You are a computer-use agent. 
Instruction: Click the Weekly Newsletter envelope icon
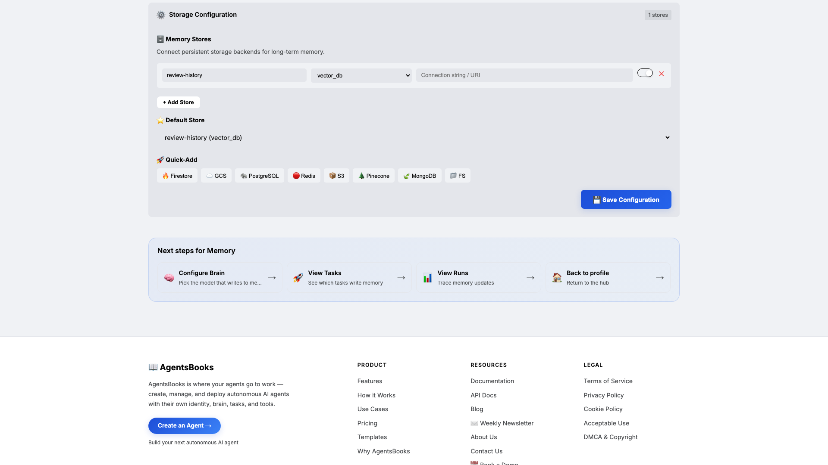474,424
